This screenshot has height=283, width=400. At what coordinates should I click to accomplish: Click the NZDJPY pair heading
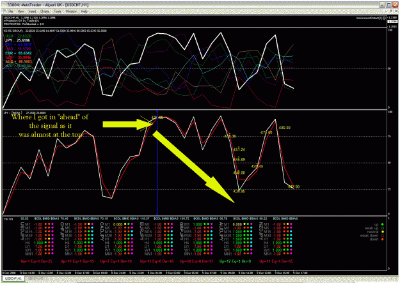[261, 231]
